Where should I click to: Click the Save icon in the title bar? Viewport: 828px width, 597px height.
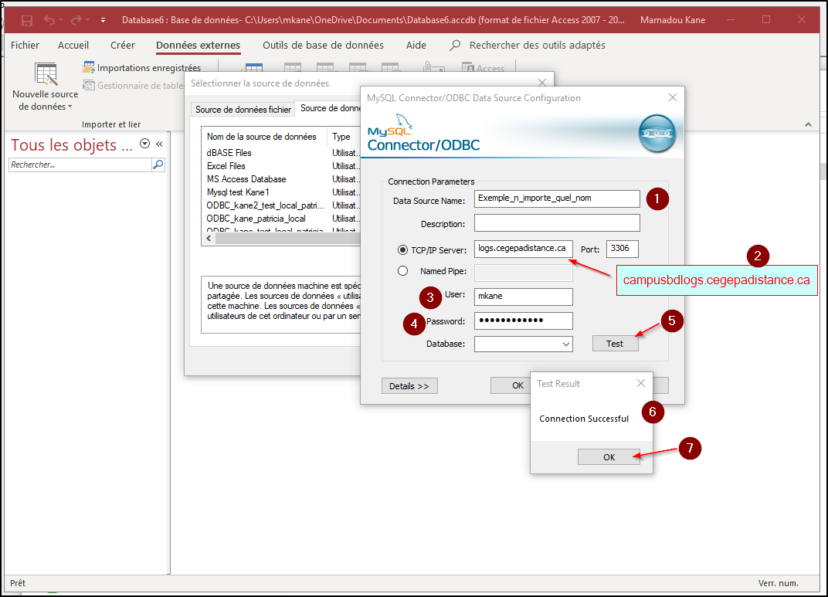click(27, 20)
